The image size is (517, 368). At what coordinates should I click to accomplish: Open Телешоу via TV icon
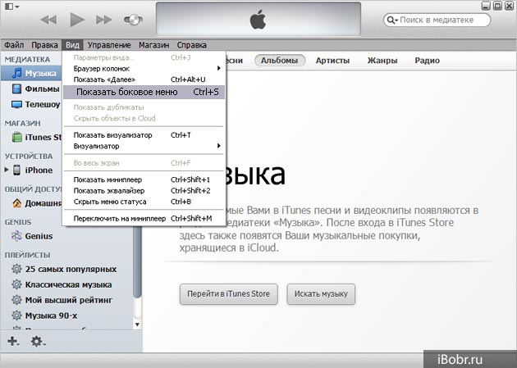16,104
